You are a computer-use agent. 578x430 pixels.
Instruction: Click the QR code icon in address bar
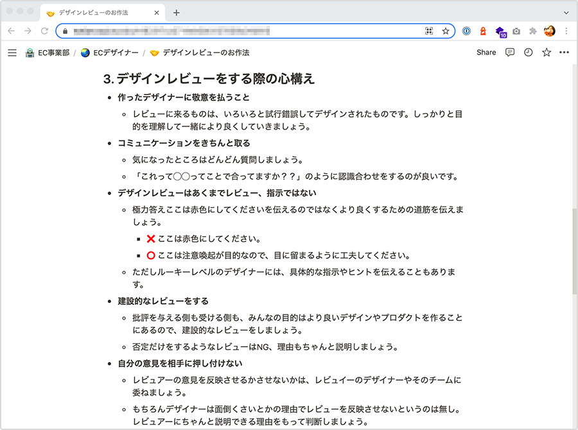pos(428,30)
